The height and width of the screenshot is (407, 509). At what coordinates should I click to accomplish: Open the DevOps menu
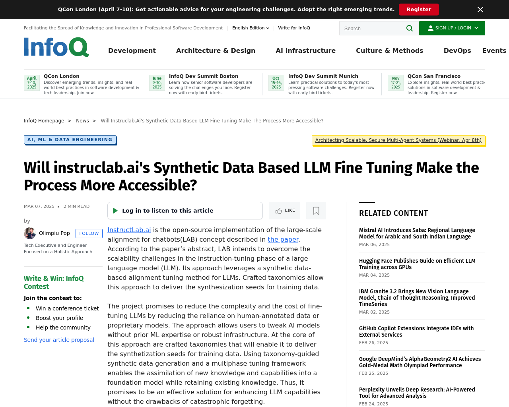(457, 50)
